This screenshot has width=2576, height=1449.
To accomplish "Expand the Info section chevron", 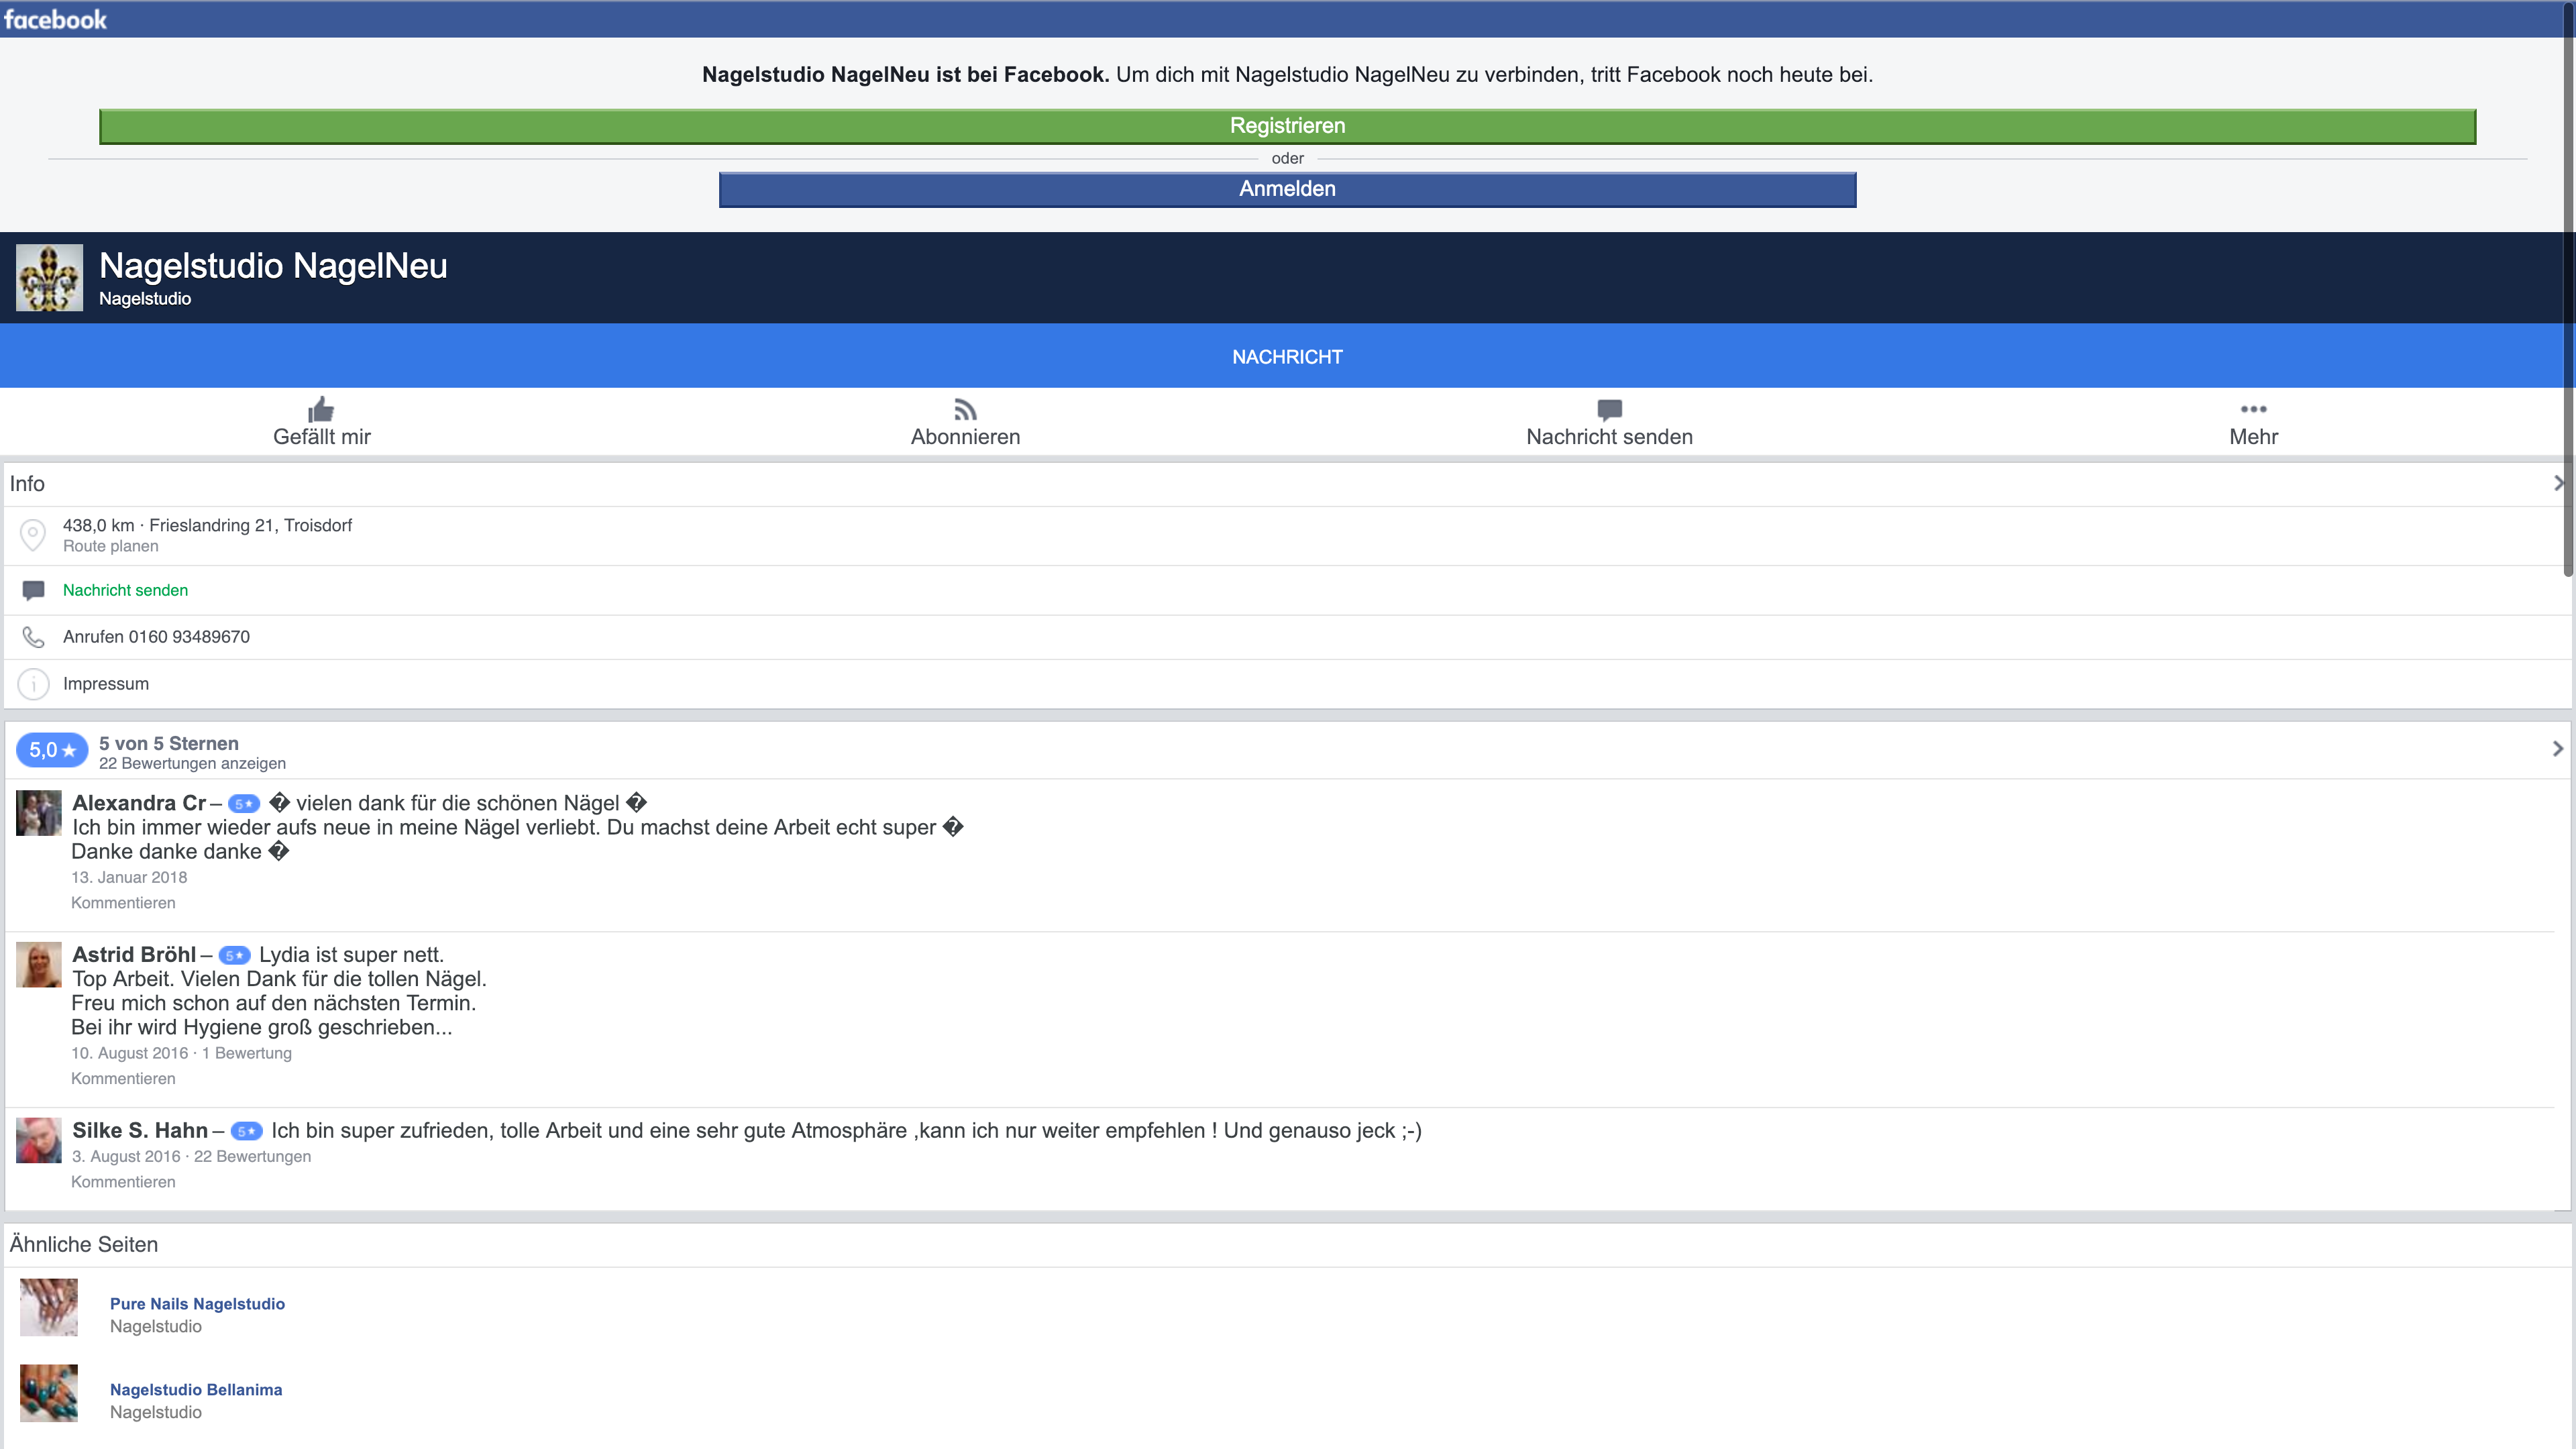I will 2558,483.
